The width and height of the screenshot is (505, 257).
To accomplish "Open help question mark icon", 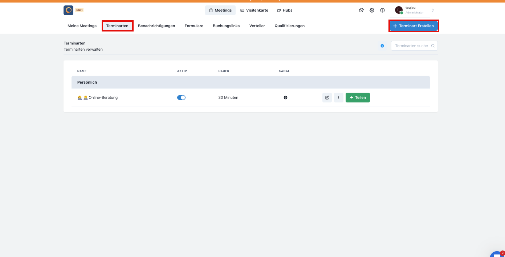I will point(382,10).
